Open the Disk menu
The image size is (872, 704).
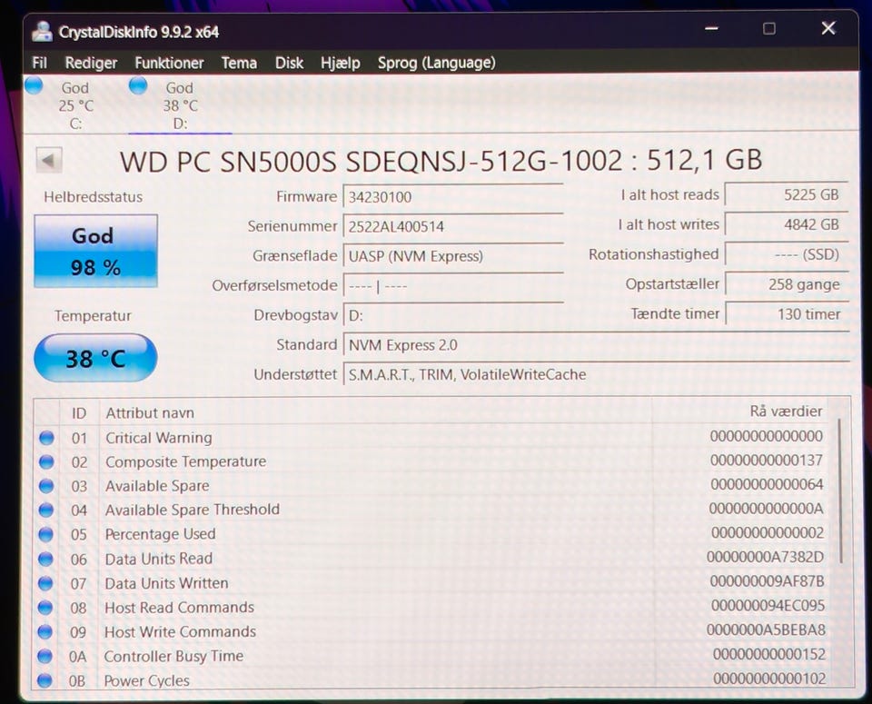(x=289, y=63)
